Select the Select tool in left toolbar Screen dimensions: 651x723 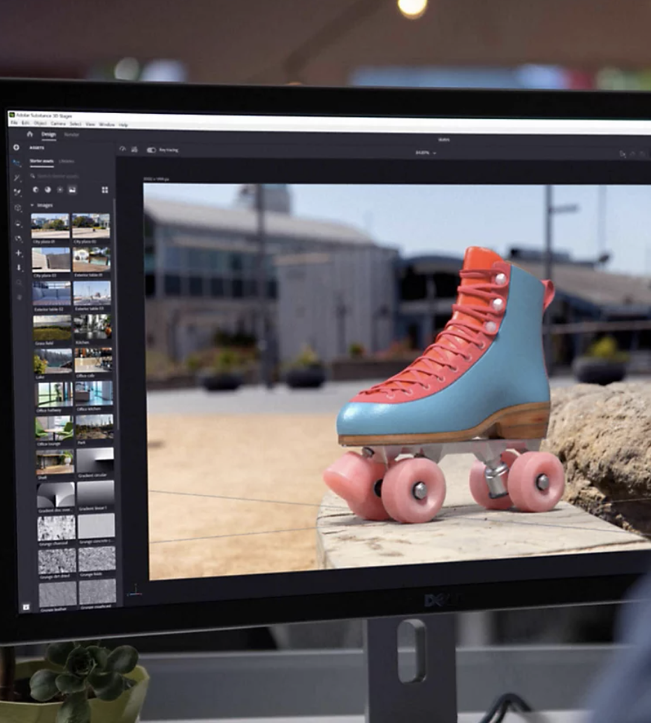coord(17,163)
